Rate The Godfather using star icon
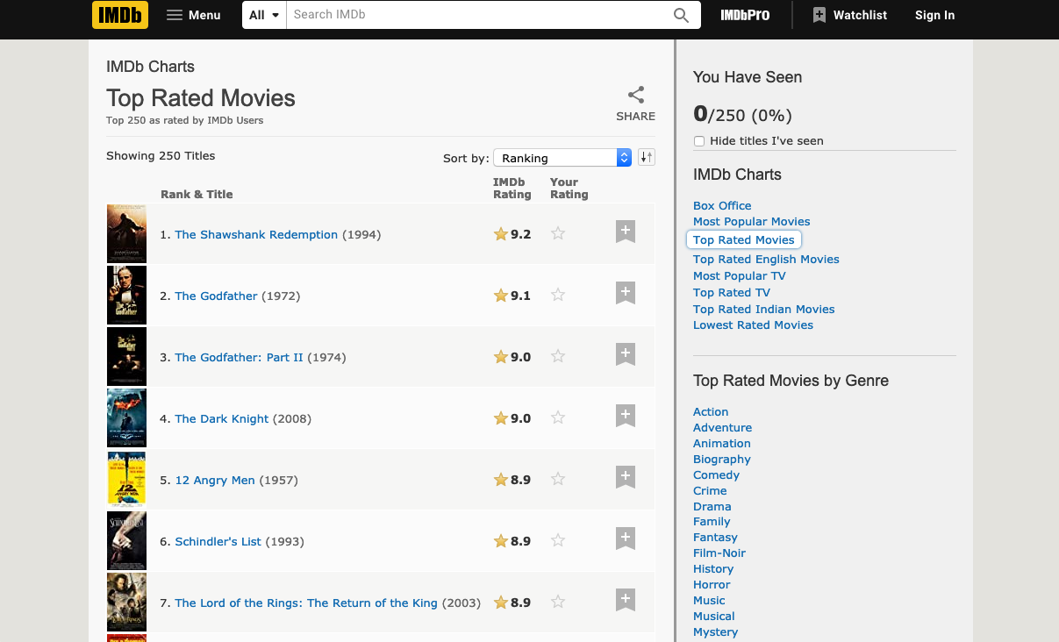 pos(558,296)
